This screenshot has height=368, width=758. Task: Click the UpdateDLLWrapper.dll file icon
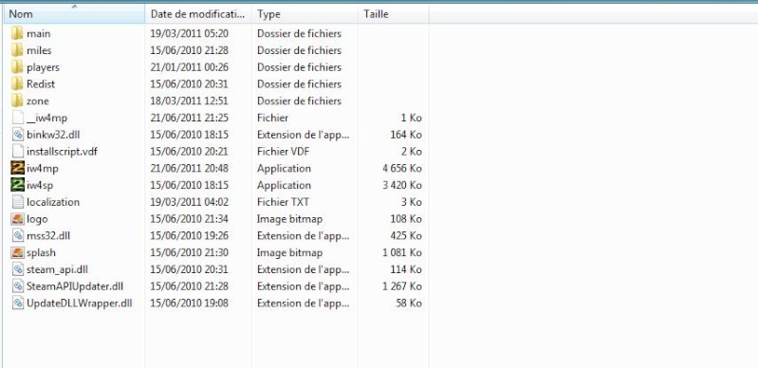pyautogui.click(x=17, y=304)
